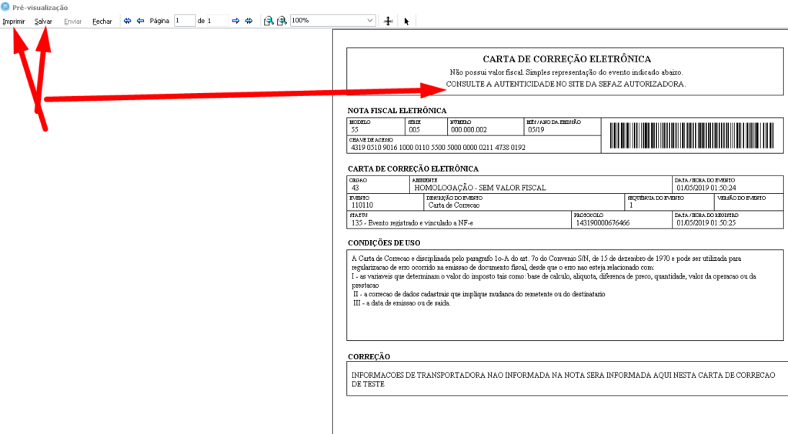Click the greyed-out Enviar button
The height and width of the screenshot is (434, 788).
[73, 21]
